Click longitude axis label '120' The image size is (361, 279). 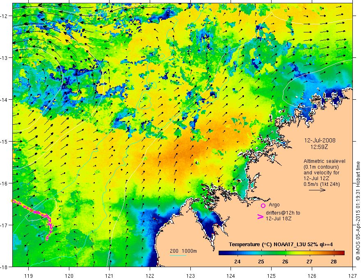point(69,276)
